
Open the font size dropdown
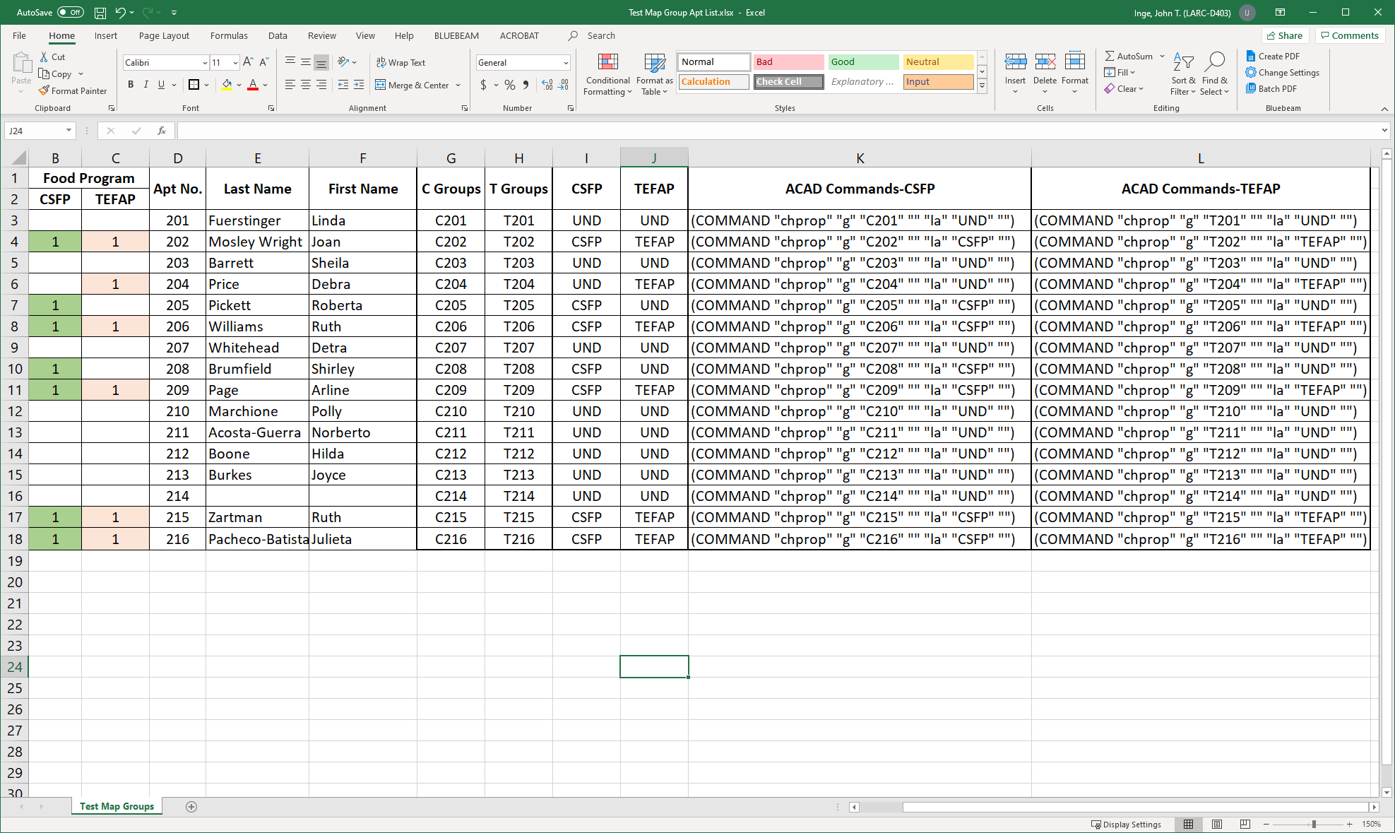tap(234, 62)
